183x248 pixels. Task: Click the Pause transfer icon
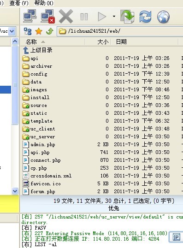84,17
